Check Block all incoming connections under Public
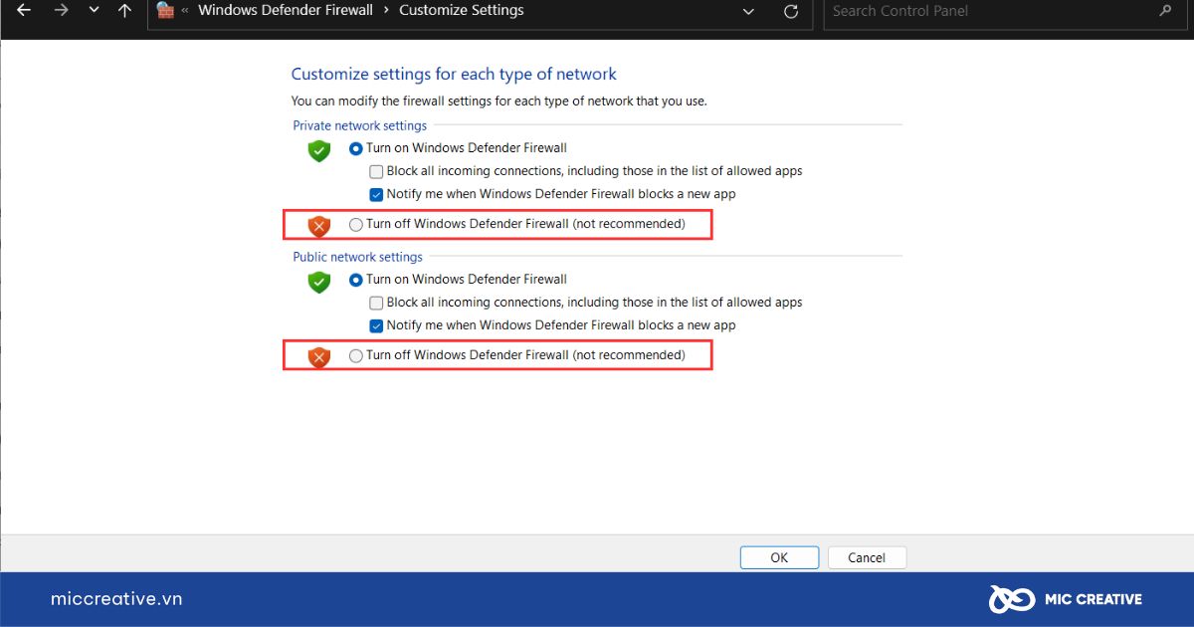 click(x=376, y=303)
